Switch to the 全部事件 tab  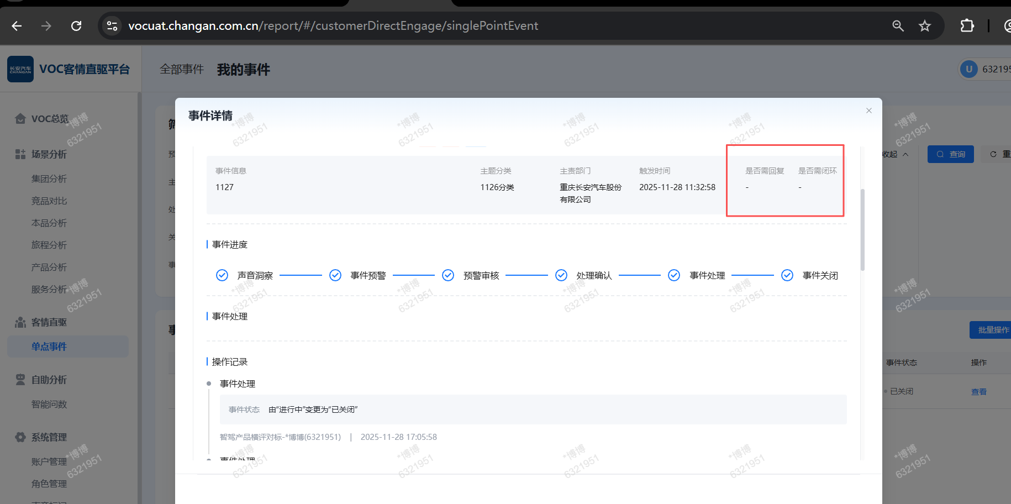coord(182,69)
